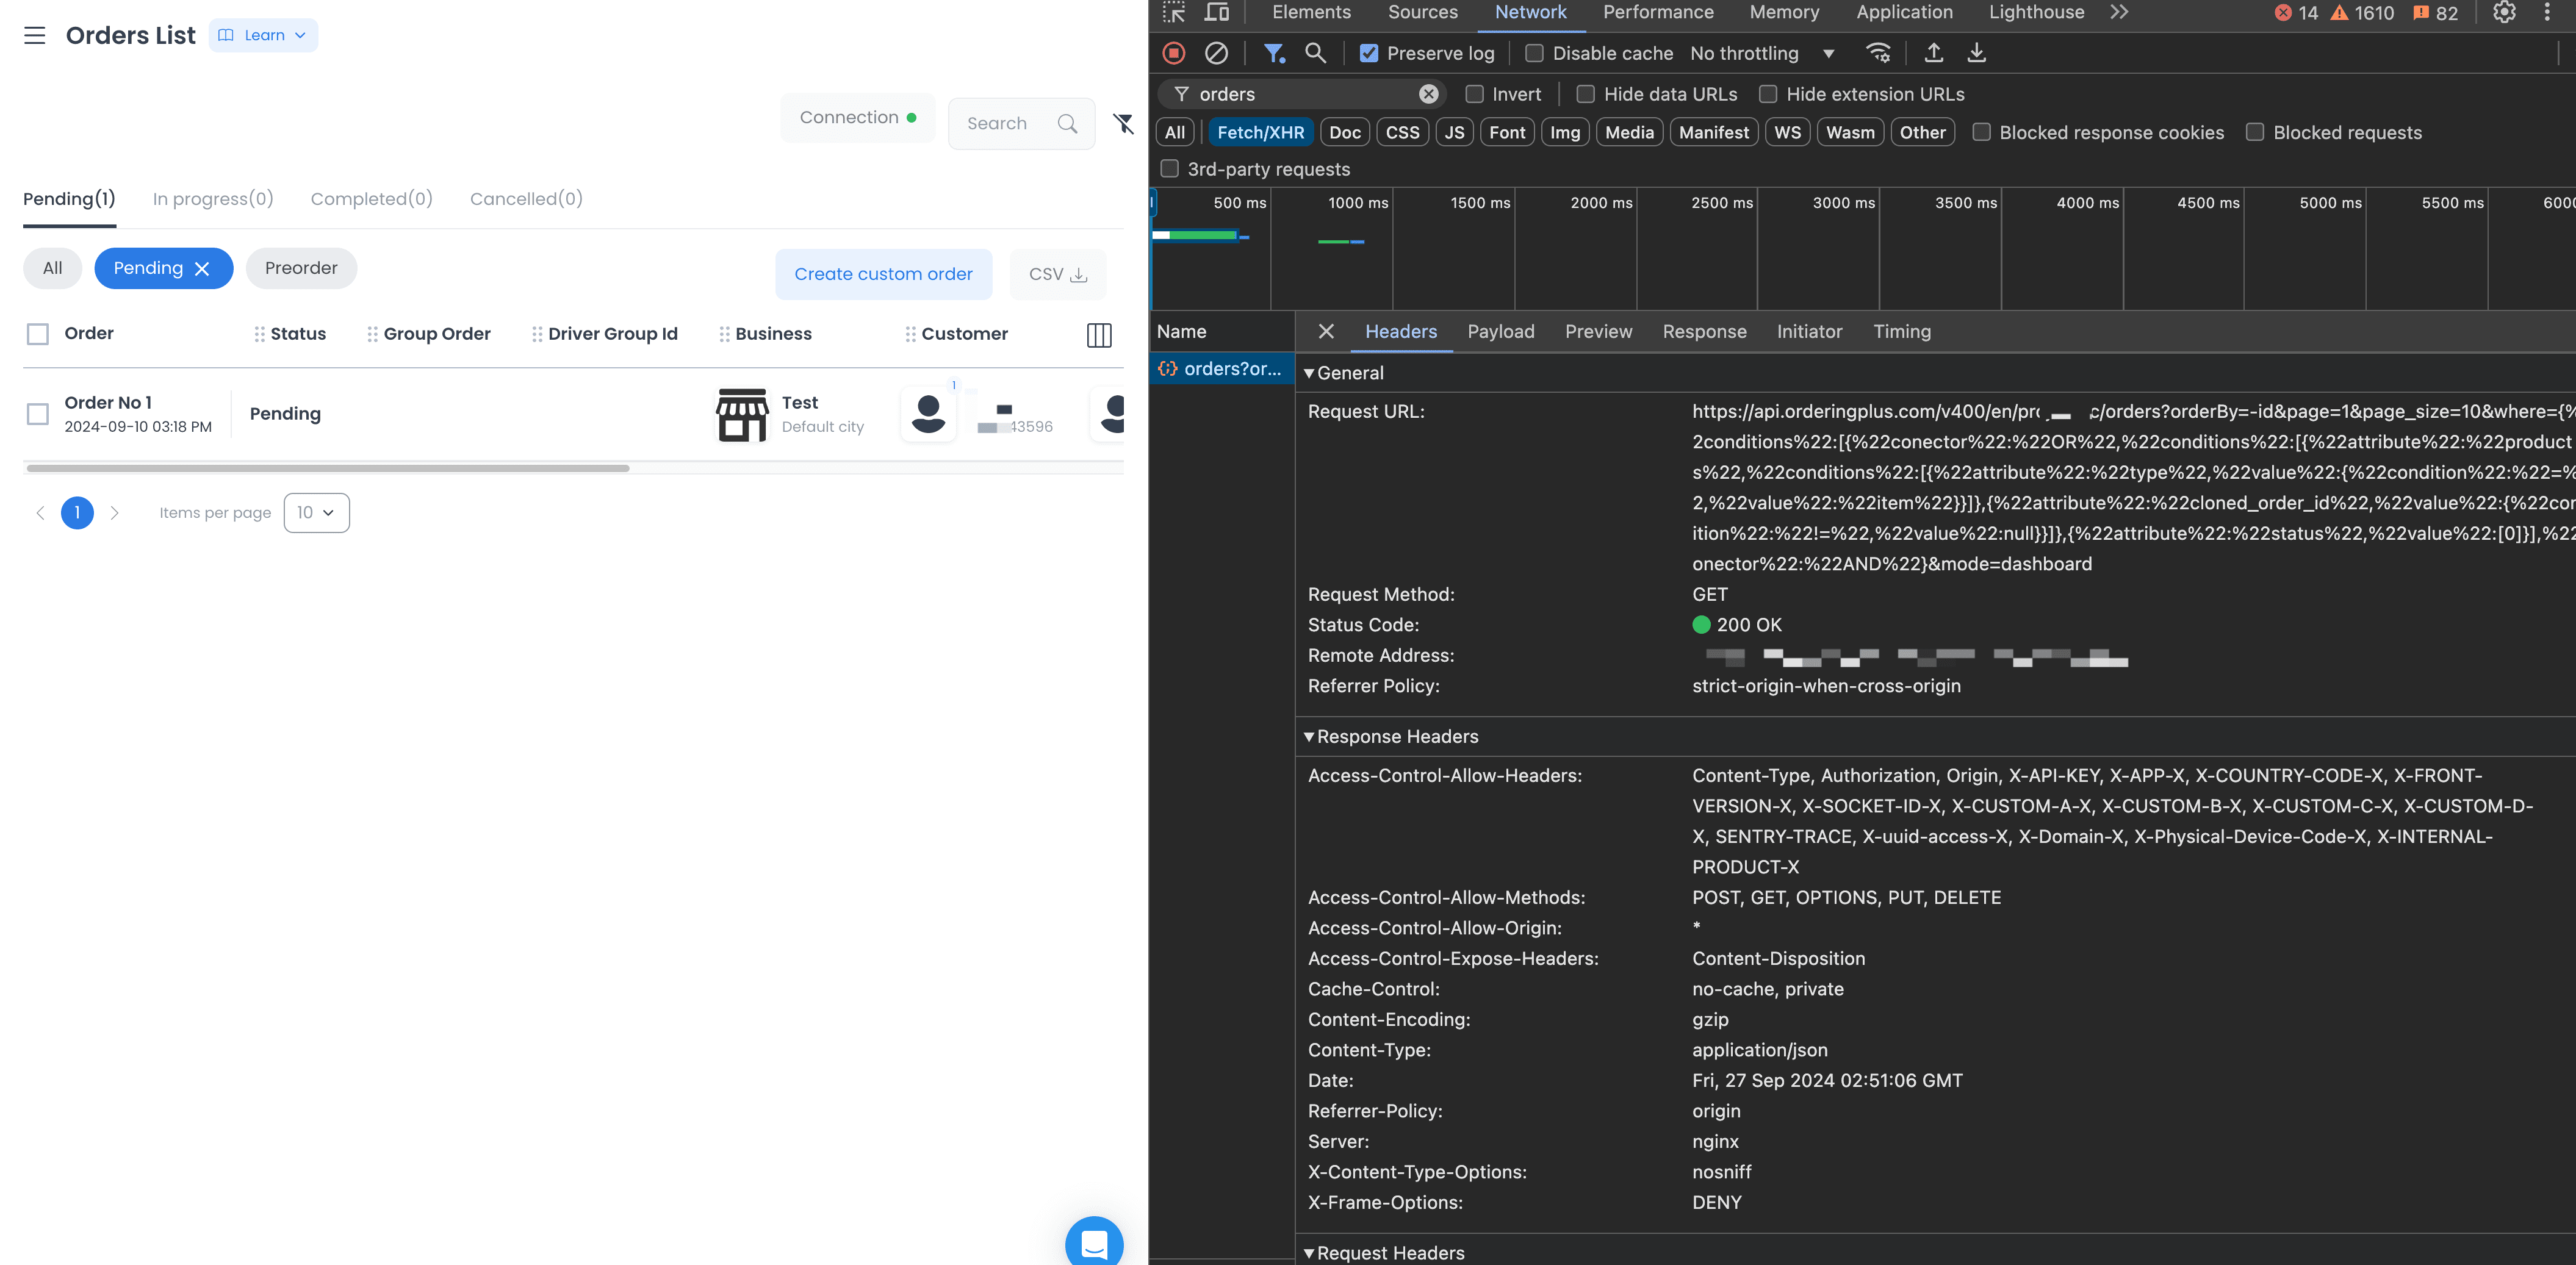The width and height of the screenshot is (2576, 1265).
Task: Download orders with CSV button
Action: [1058, 274]
